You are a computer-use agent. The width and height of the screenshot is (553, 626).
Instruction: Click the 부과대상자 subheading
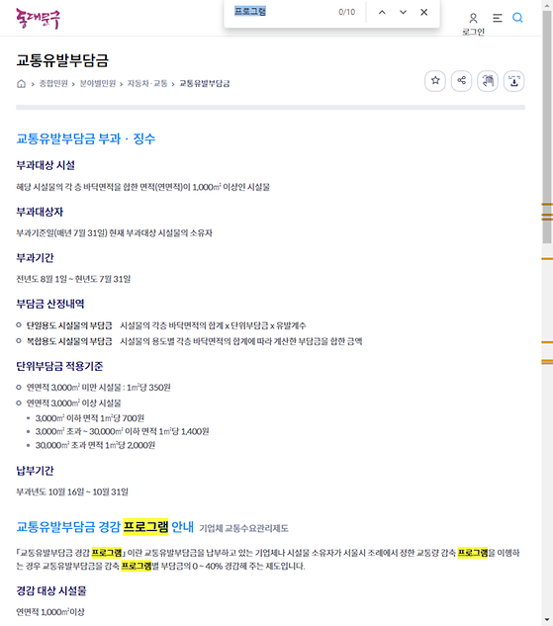(40, 212)
